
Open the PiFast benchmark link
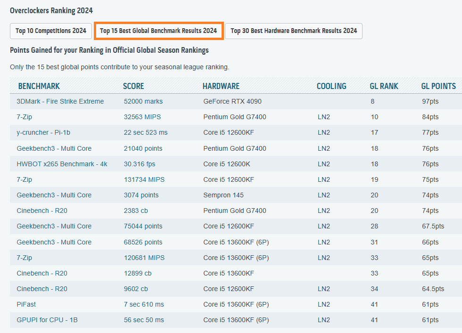click(x=26, y=305)
